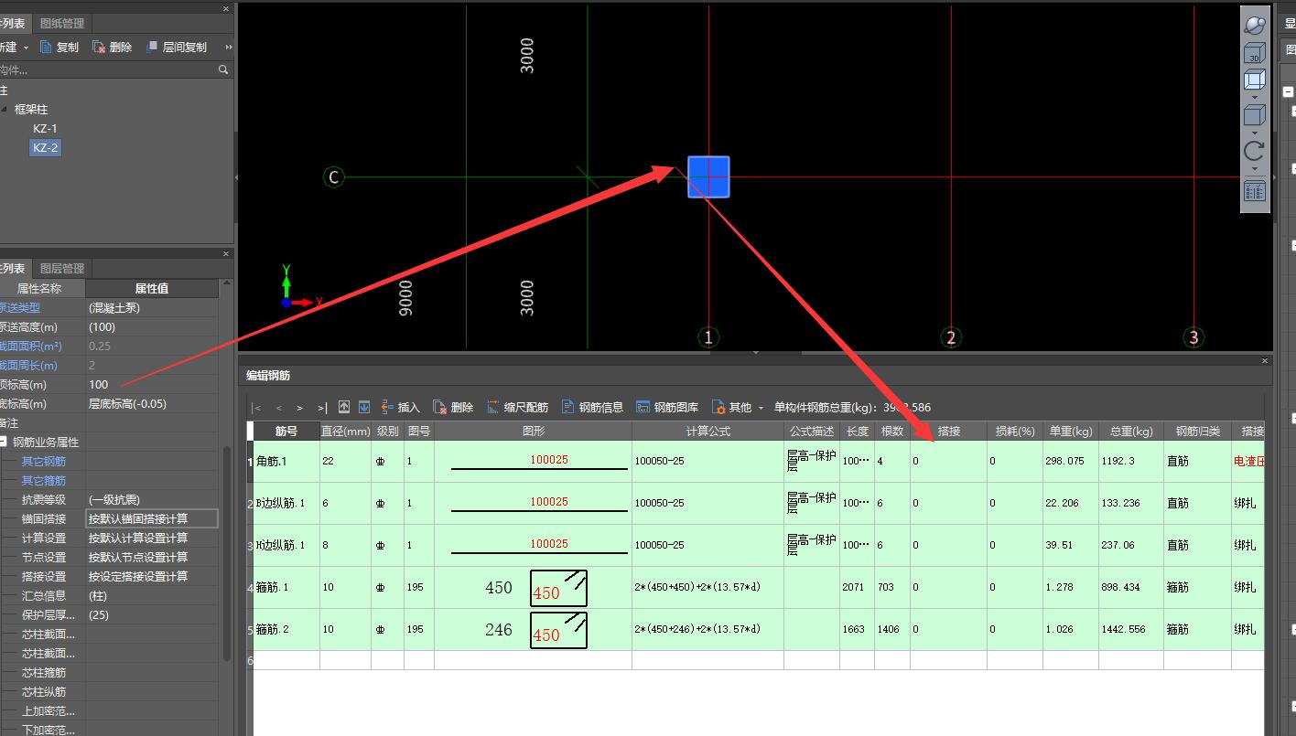Click 删除 delete in rebar toolbar
Image resolution: width=1296 pixels, height=736 pixels.
click(453, 408)
